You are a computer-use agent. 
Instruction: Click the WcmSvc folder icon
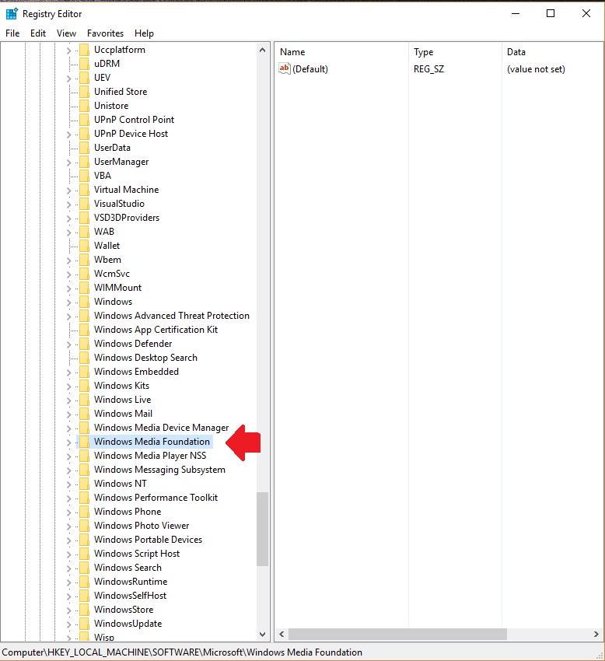coord(84,274)
